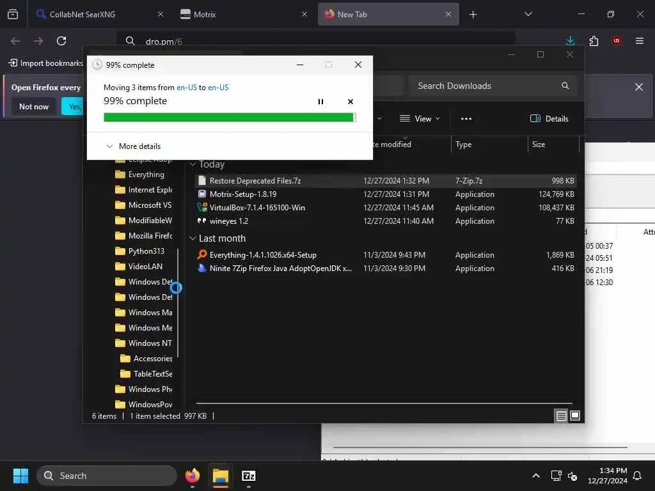The width and height of the screenshot is (655, 491).
Task: Select the ModifiableW folder
Action: (x=144, y=221)
